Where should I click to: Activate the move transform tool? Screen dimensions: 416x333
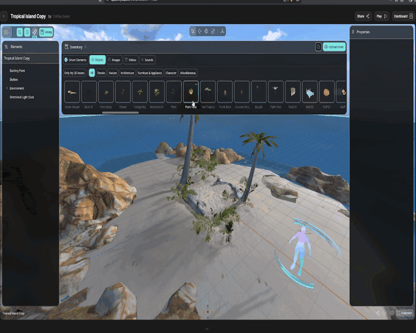[200, 31]
